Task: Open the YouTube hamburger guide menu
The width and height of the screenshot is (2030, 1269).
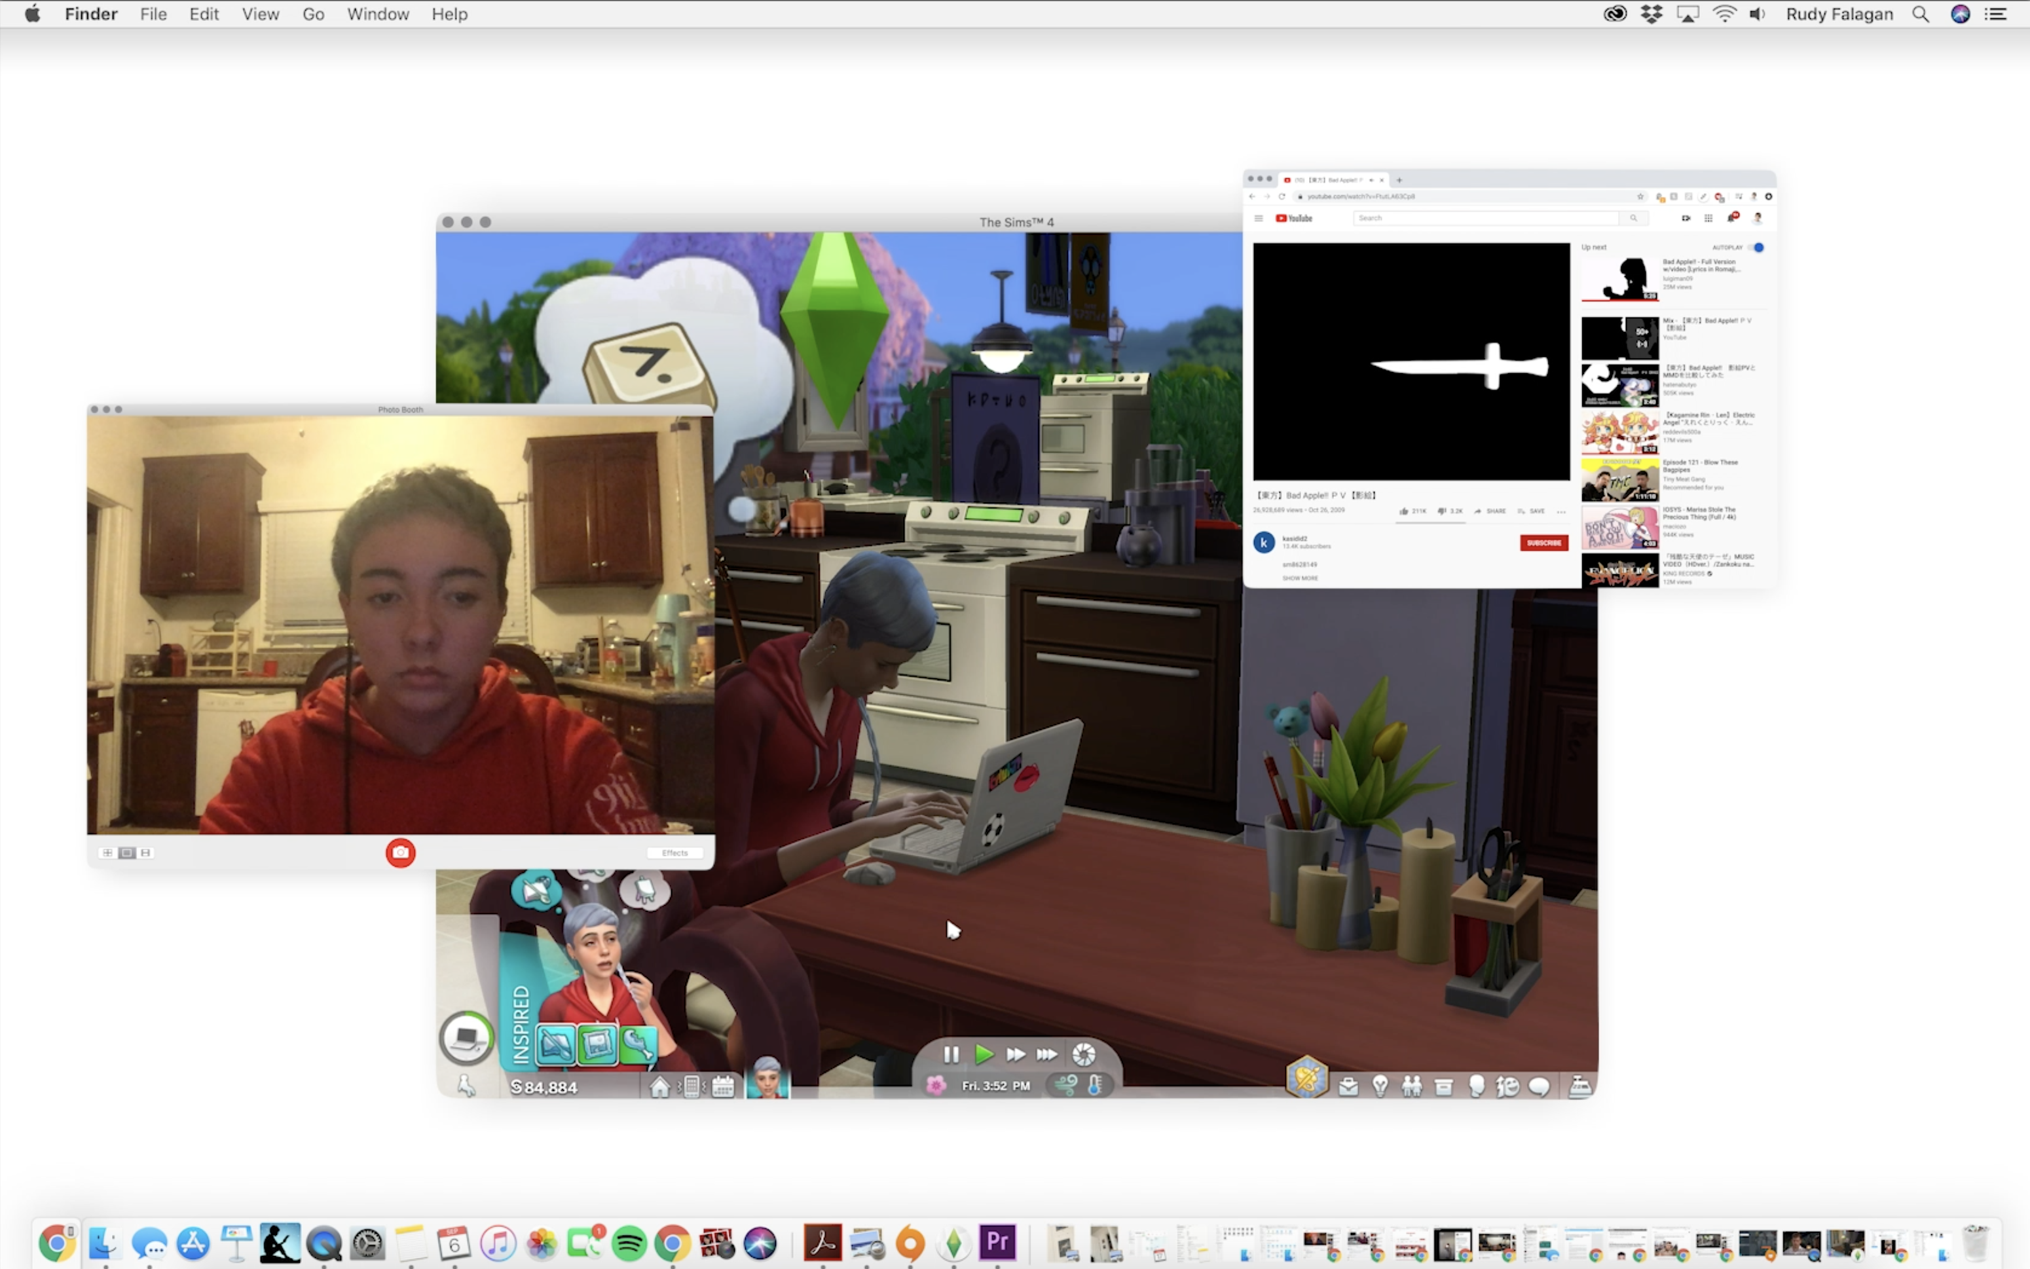Action: [1259, 218]
